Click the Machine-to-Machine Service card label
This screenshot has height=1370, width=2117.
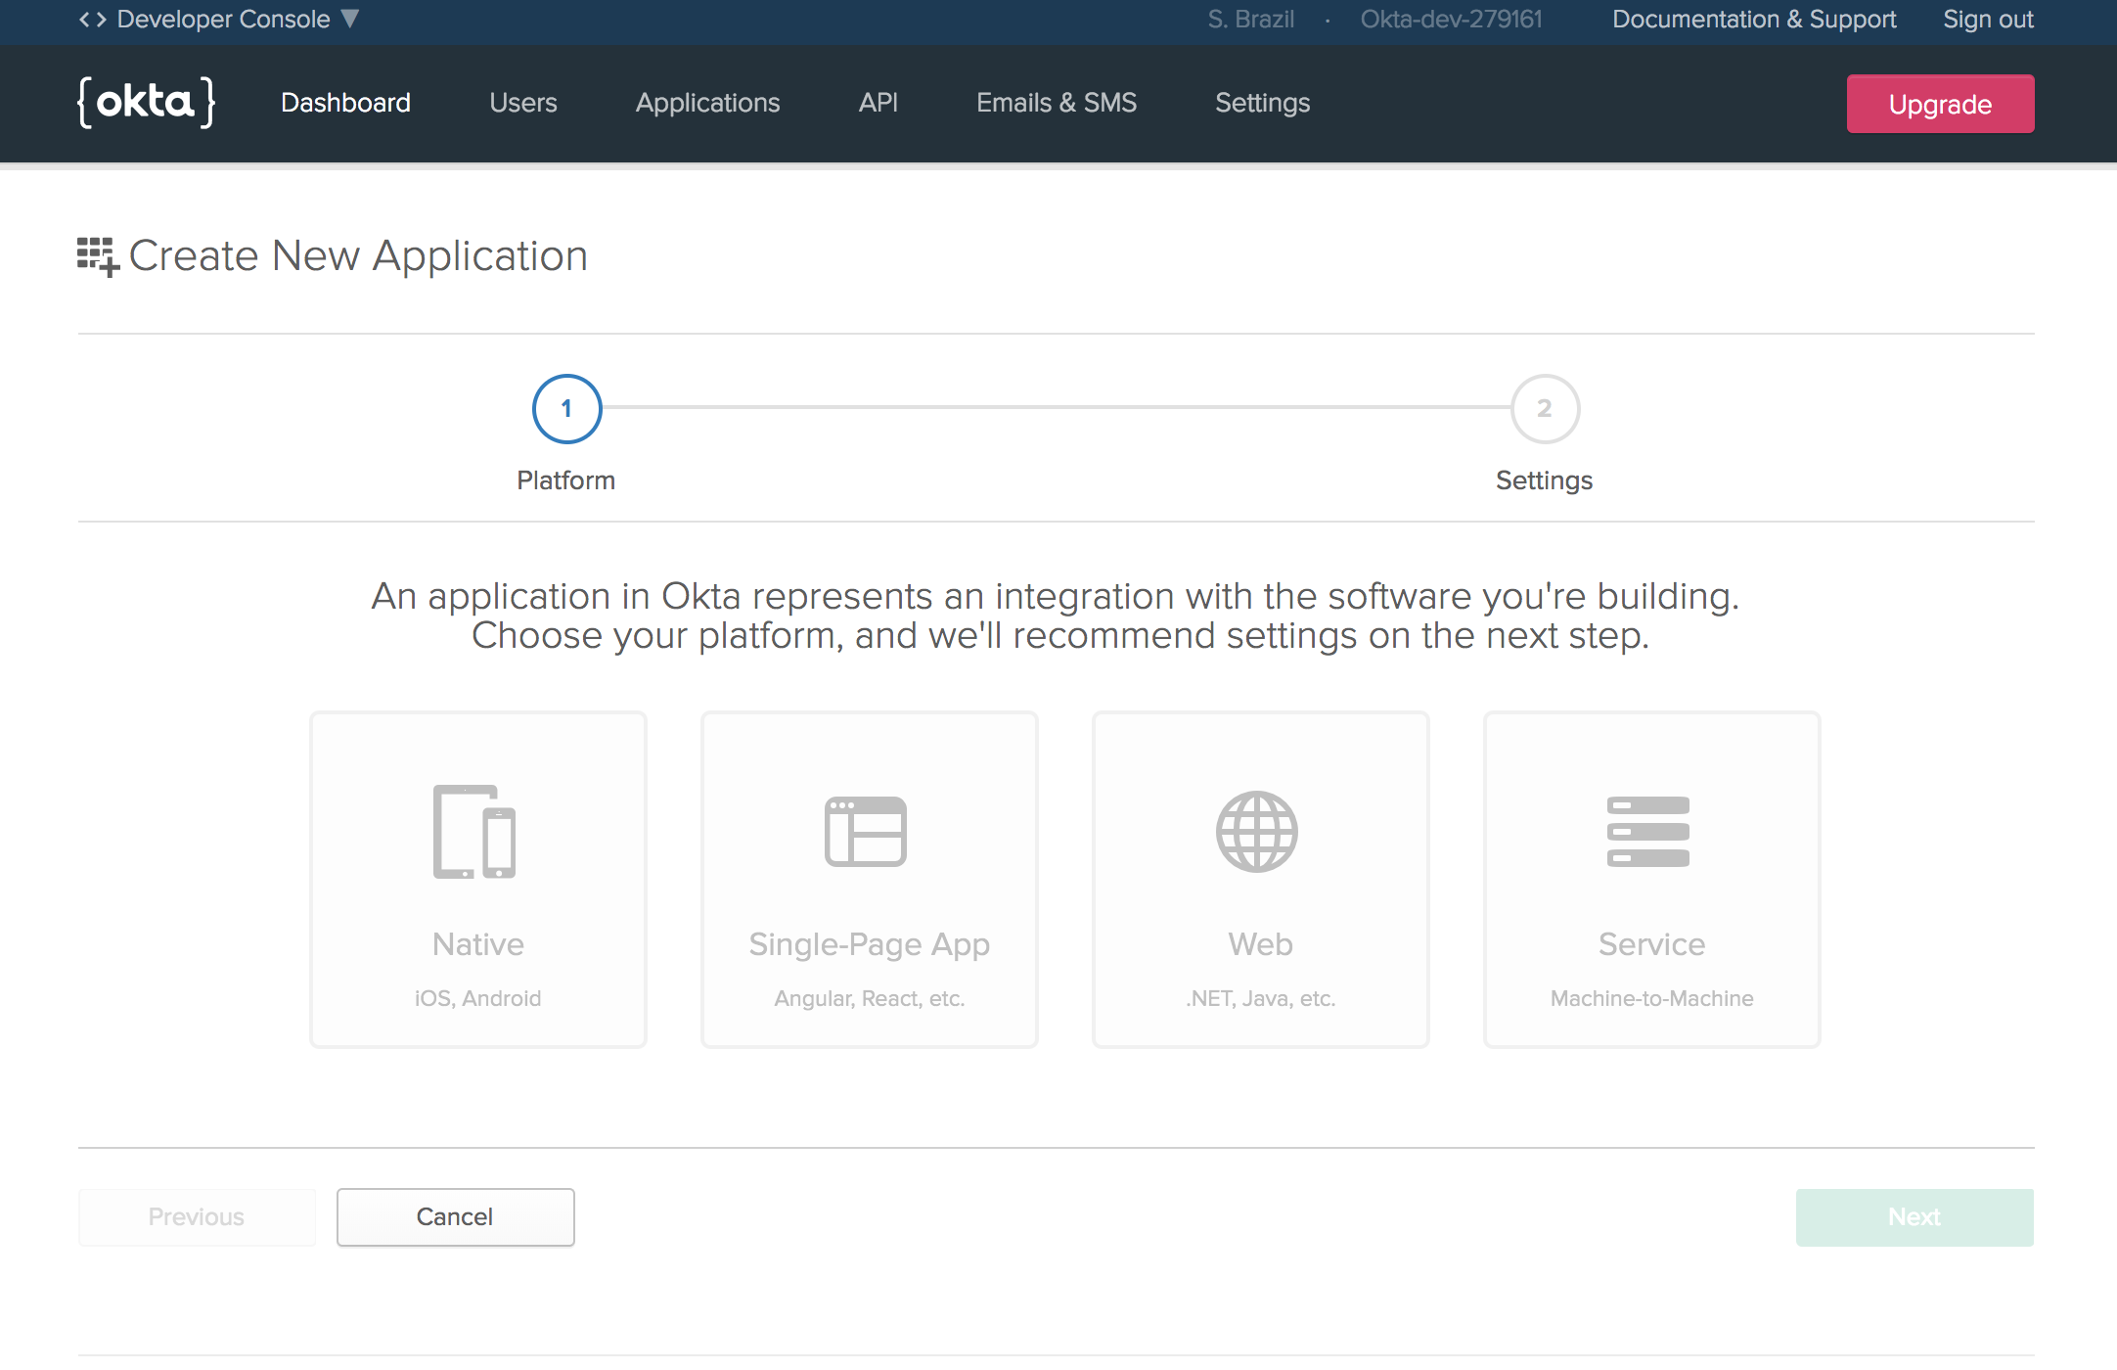(x=1651, y=998)
